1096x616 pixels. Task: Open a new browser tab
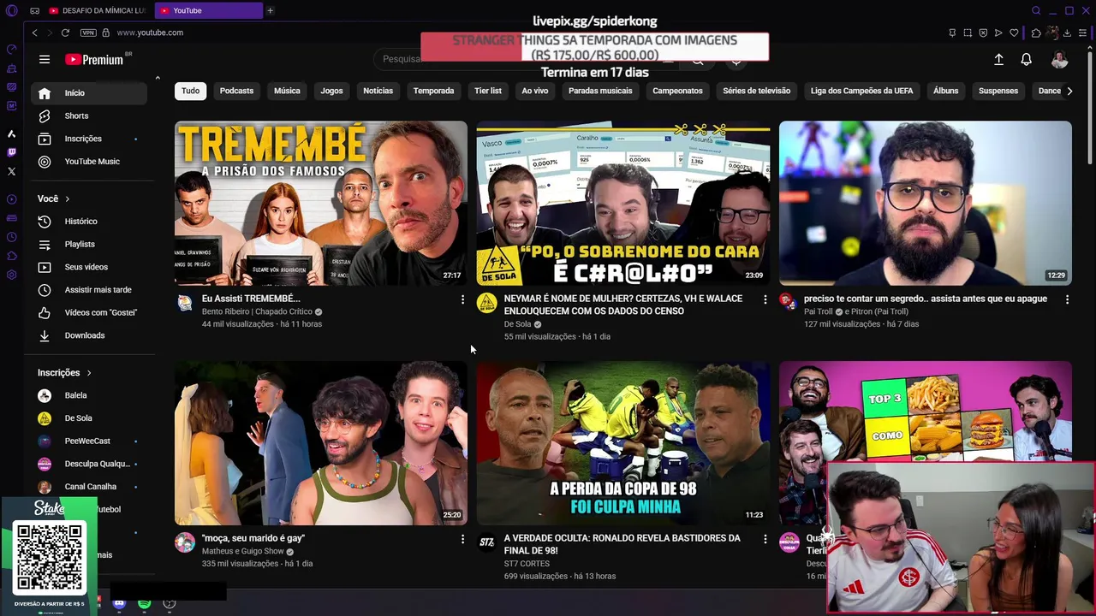pyautogui.click(x=270, y=10)
